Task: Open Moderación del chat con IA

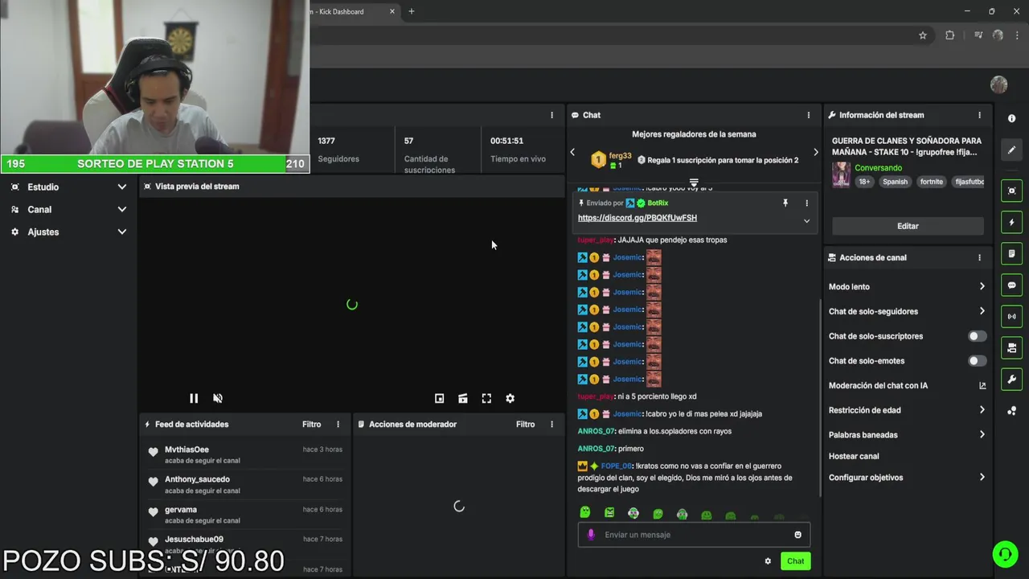Action: click(907, 385)
